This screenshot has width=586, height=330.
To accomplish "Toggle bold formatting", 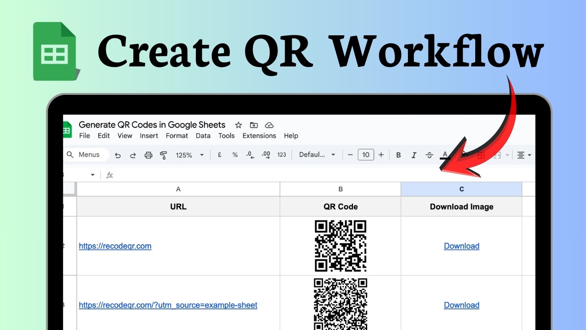I will [x=398, y=155].
